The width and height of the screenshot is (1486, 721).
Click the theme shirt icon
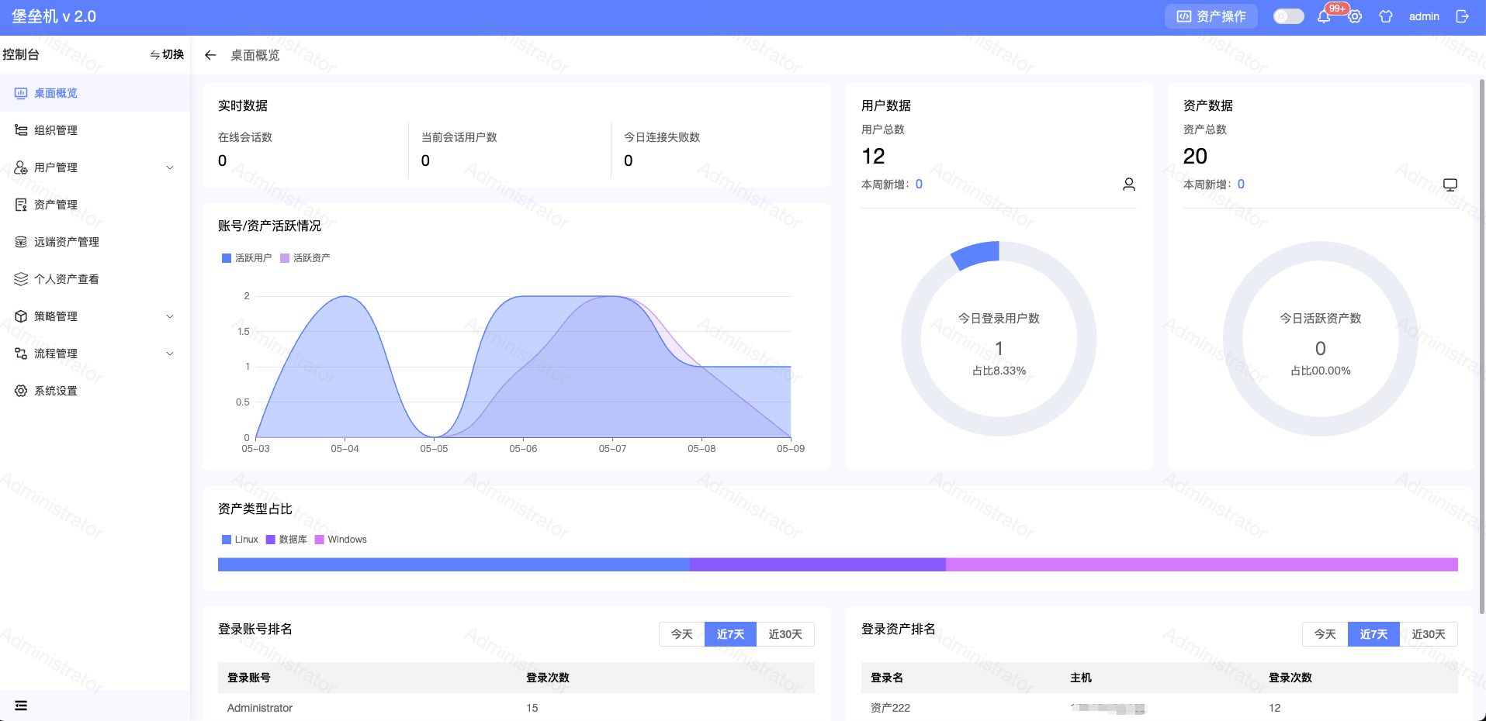pyautogui.click(x=1386, y=16)
